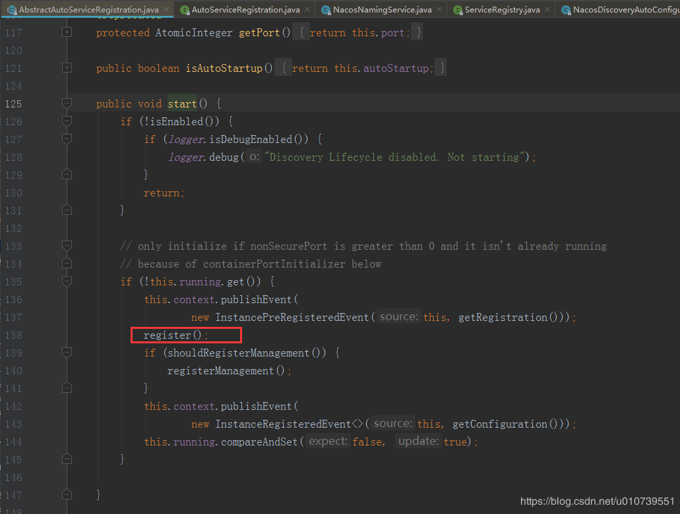Open the NacosNamingService.java tab
680x514 pixels.
[382, 9]
